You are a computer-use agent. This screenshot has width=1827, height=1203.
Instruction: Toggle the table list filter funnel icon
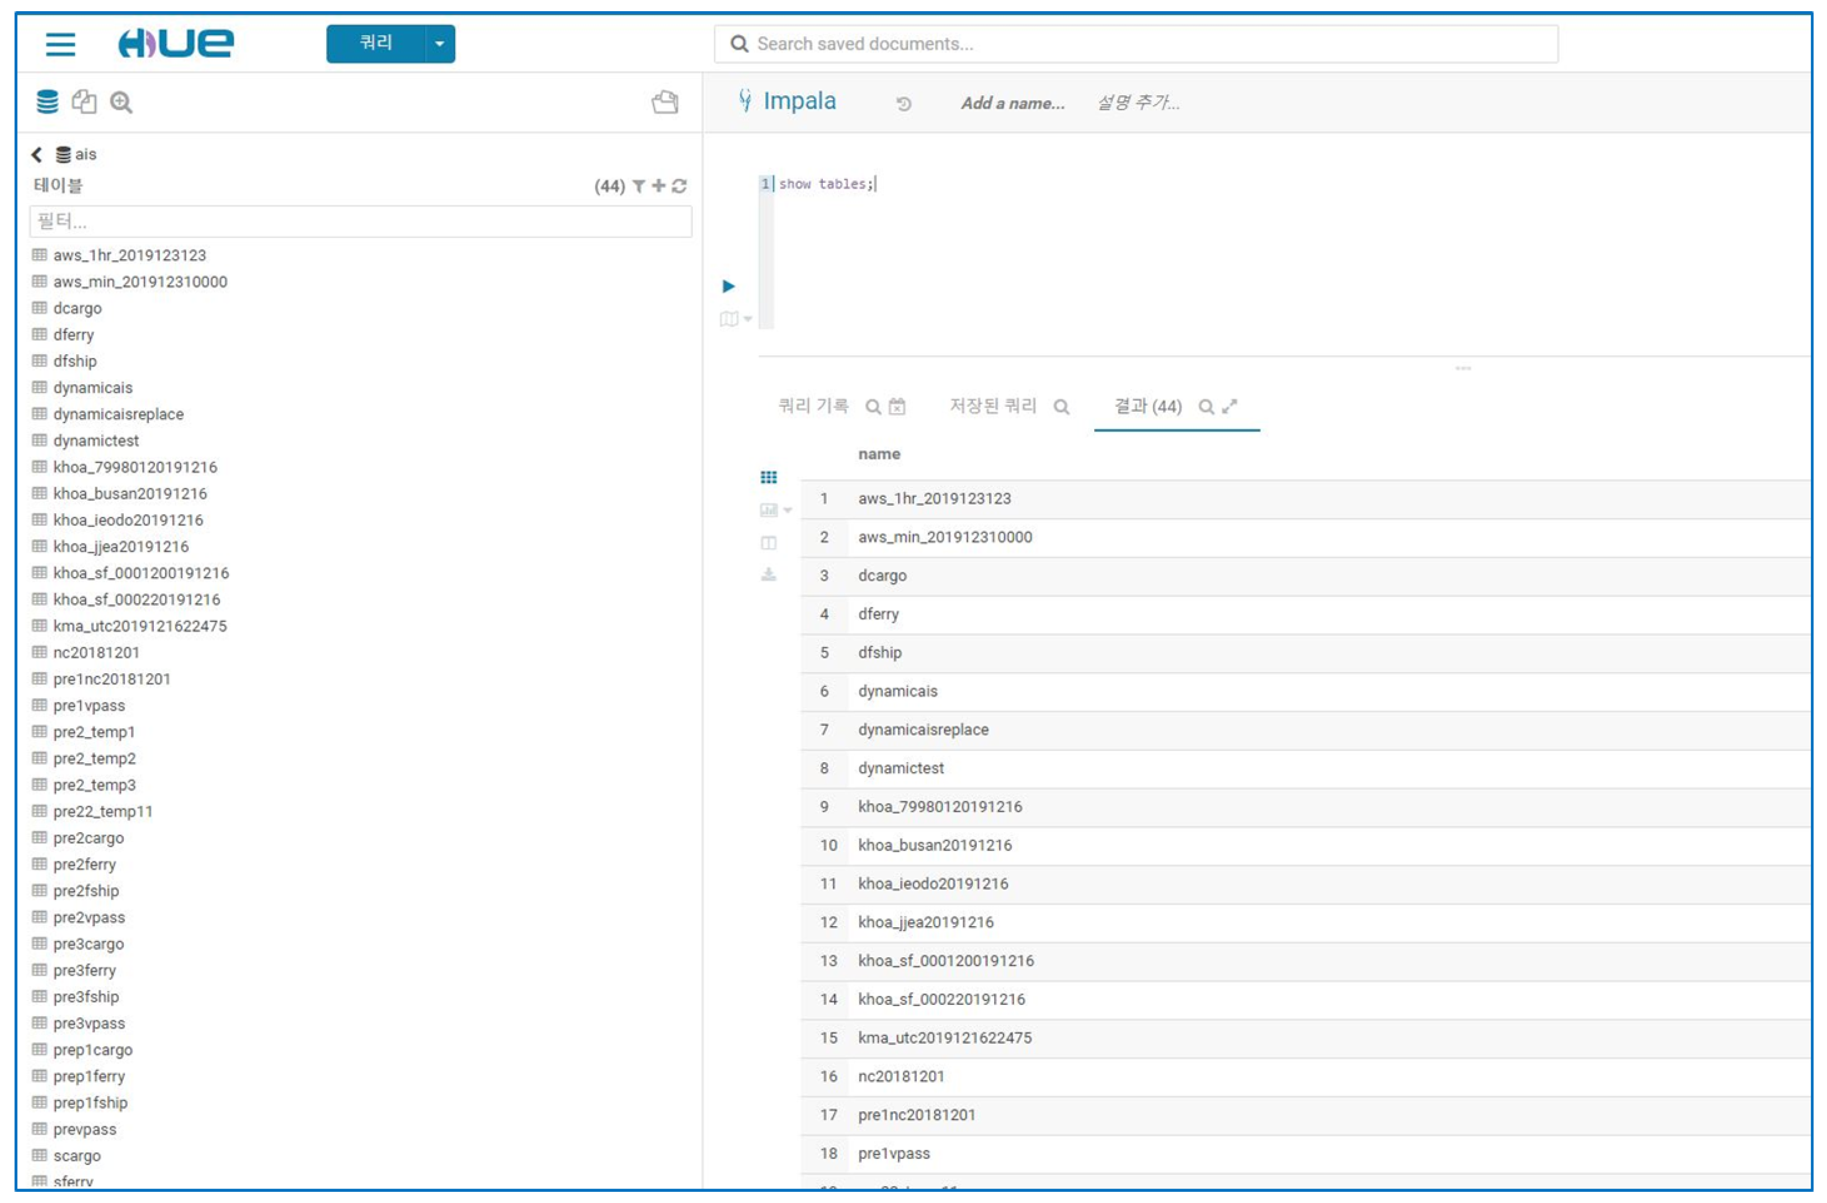click(639, 186)
